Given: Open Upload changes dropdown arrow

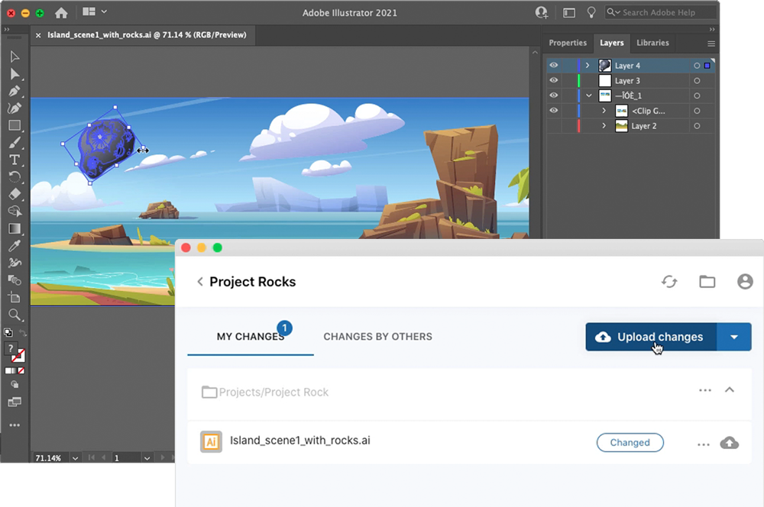Looking at the screenshot, I should pos(734,337).
